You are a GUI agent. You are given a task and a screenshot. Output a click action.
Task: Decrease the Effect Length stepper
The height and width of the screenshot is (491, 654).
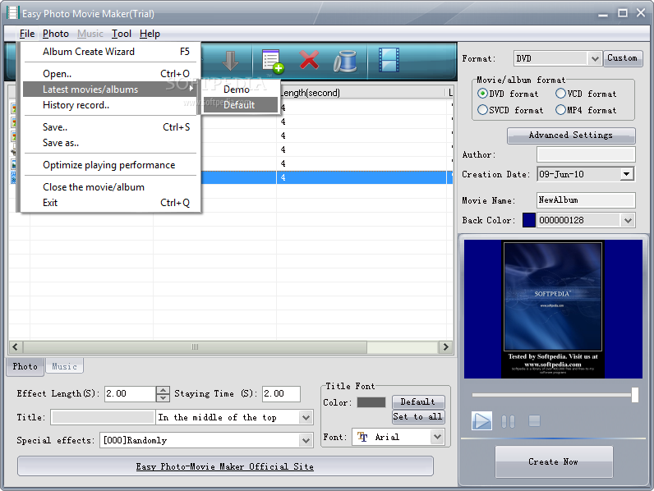click(x=162, y=397)
